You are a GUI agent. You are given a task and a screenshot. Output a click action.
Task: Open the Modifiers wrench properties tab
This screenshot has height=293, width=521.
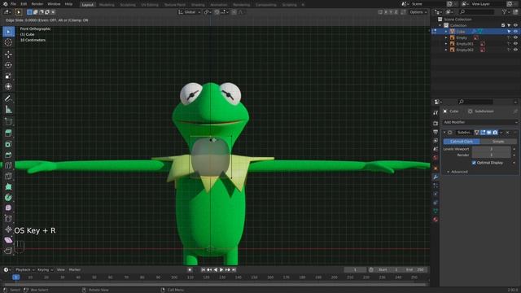[x=436, y=177]
